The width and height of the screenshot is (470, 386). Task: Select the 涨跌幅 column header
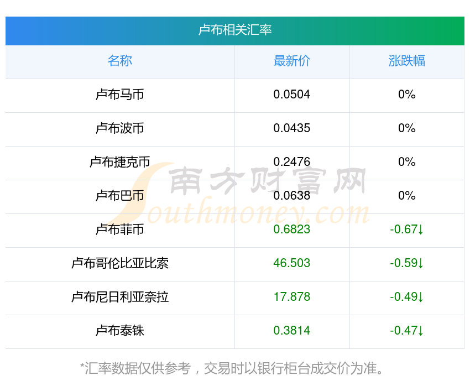pyautogui.click(x=407, y=61)
